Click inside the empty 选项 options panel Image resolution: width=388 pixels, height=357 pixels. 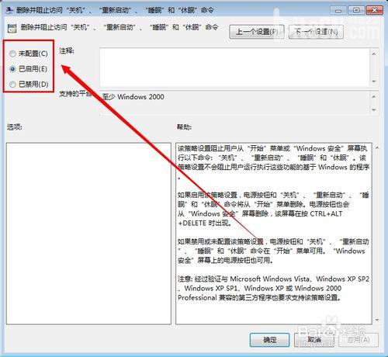pyautogui.click(x=88, y=234)
